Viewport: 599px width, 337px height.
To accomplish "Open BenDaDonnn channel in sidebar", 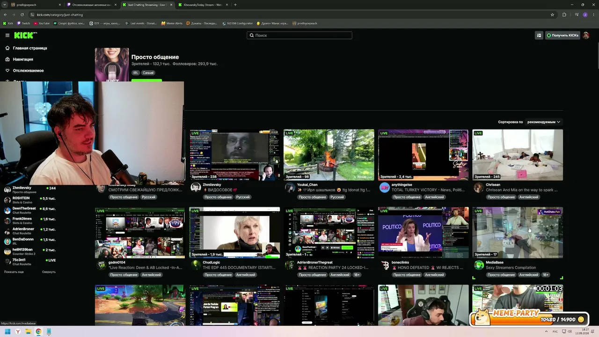I will click(30, 241).
